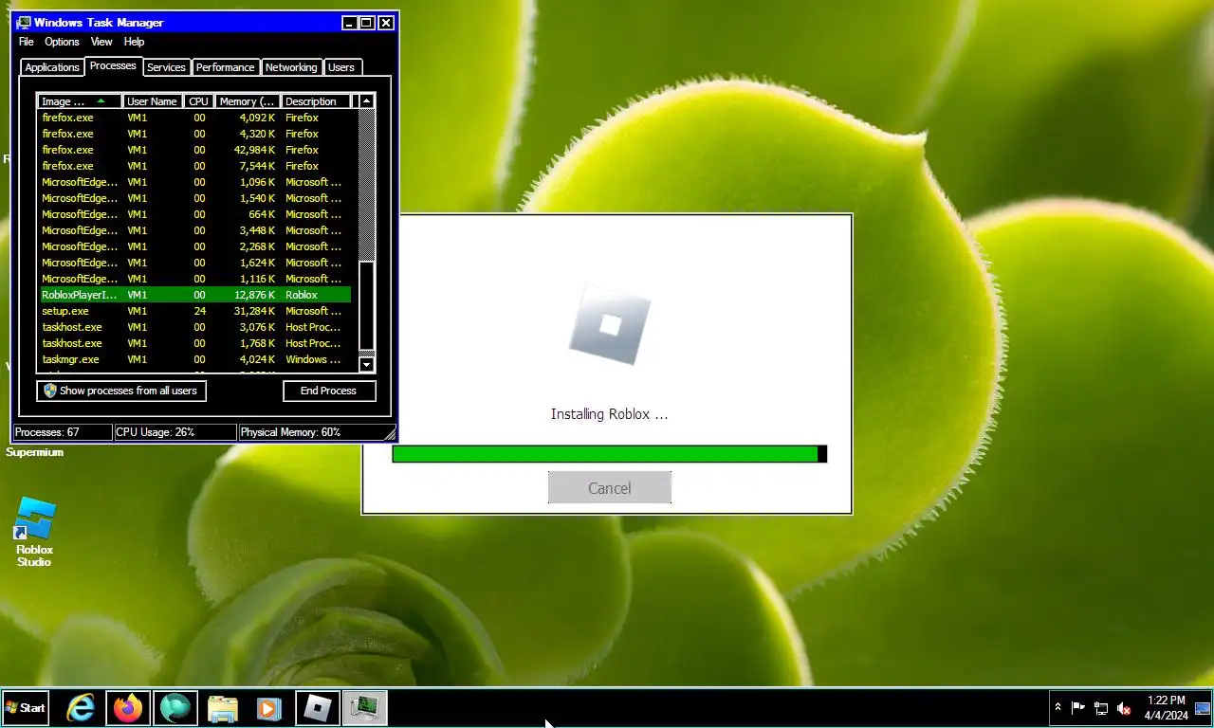Select the setup.exe process row
This screenshot has height=728, width=1214.
194,311
